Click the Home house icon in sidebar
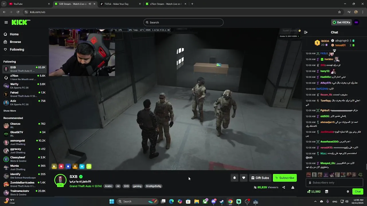This screenshot has width=367, height=206. pyautogui.click(x=5, y=34)
